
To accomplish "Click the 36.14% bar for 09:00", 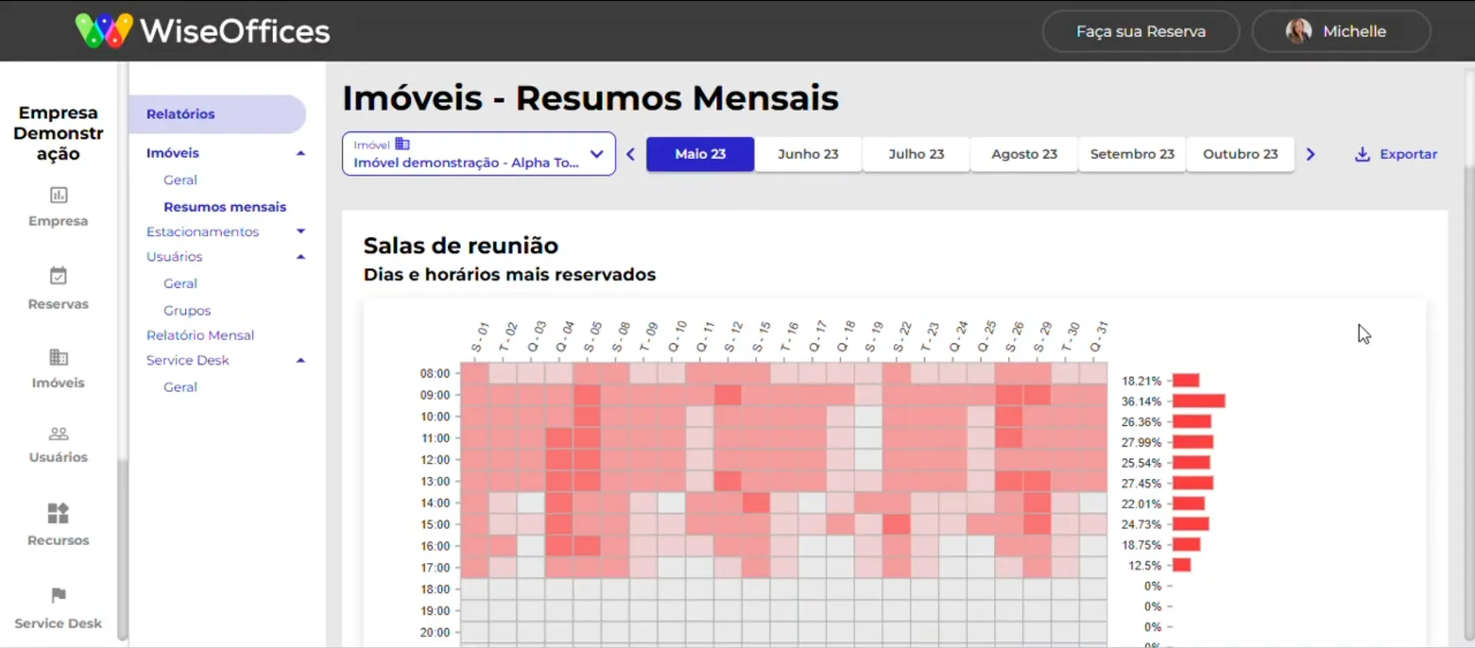I will click(1198, 401).
